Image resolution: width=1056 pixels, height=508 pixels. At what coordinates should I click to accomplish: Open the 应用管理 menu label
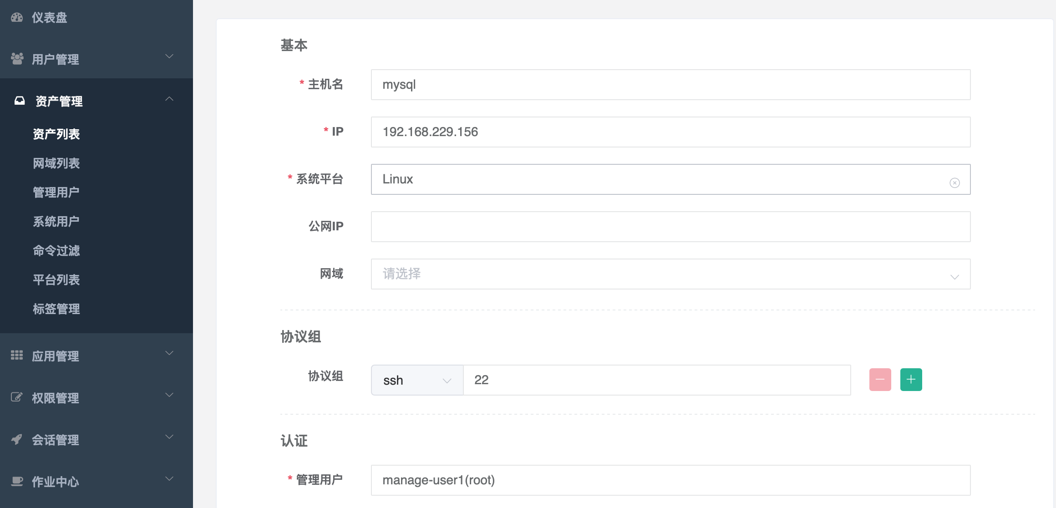55,356
